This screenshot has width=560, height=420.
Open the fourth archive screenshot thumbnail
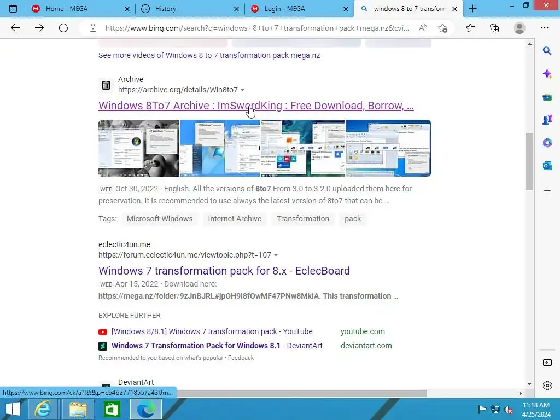pos(389,148)
